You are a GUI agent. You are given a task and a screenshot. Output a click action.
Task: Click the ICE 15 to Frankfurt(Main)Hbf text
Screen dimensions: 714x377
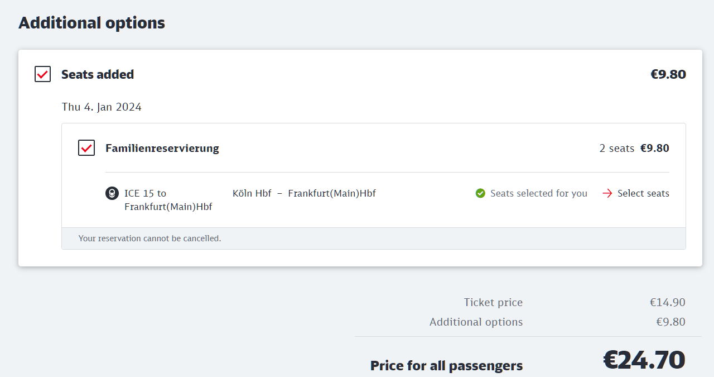point(168,199)
